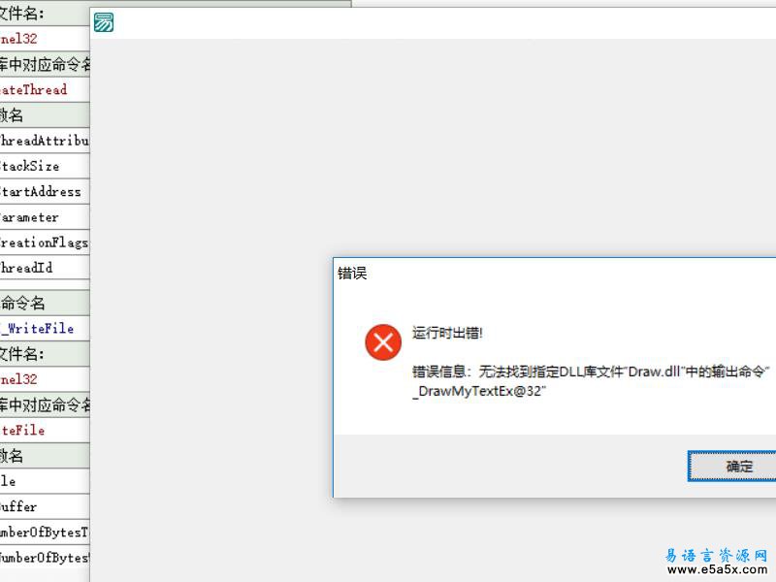Click the 错误 dialog title text
The width and height of the screenshot is (776, 582).
pos(352,274)
